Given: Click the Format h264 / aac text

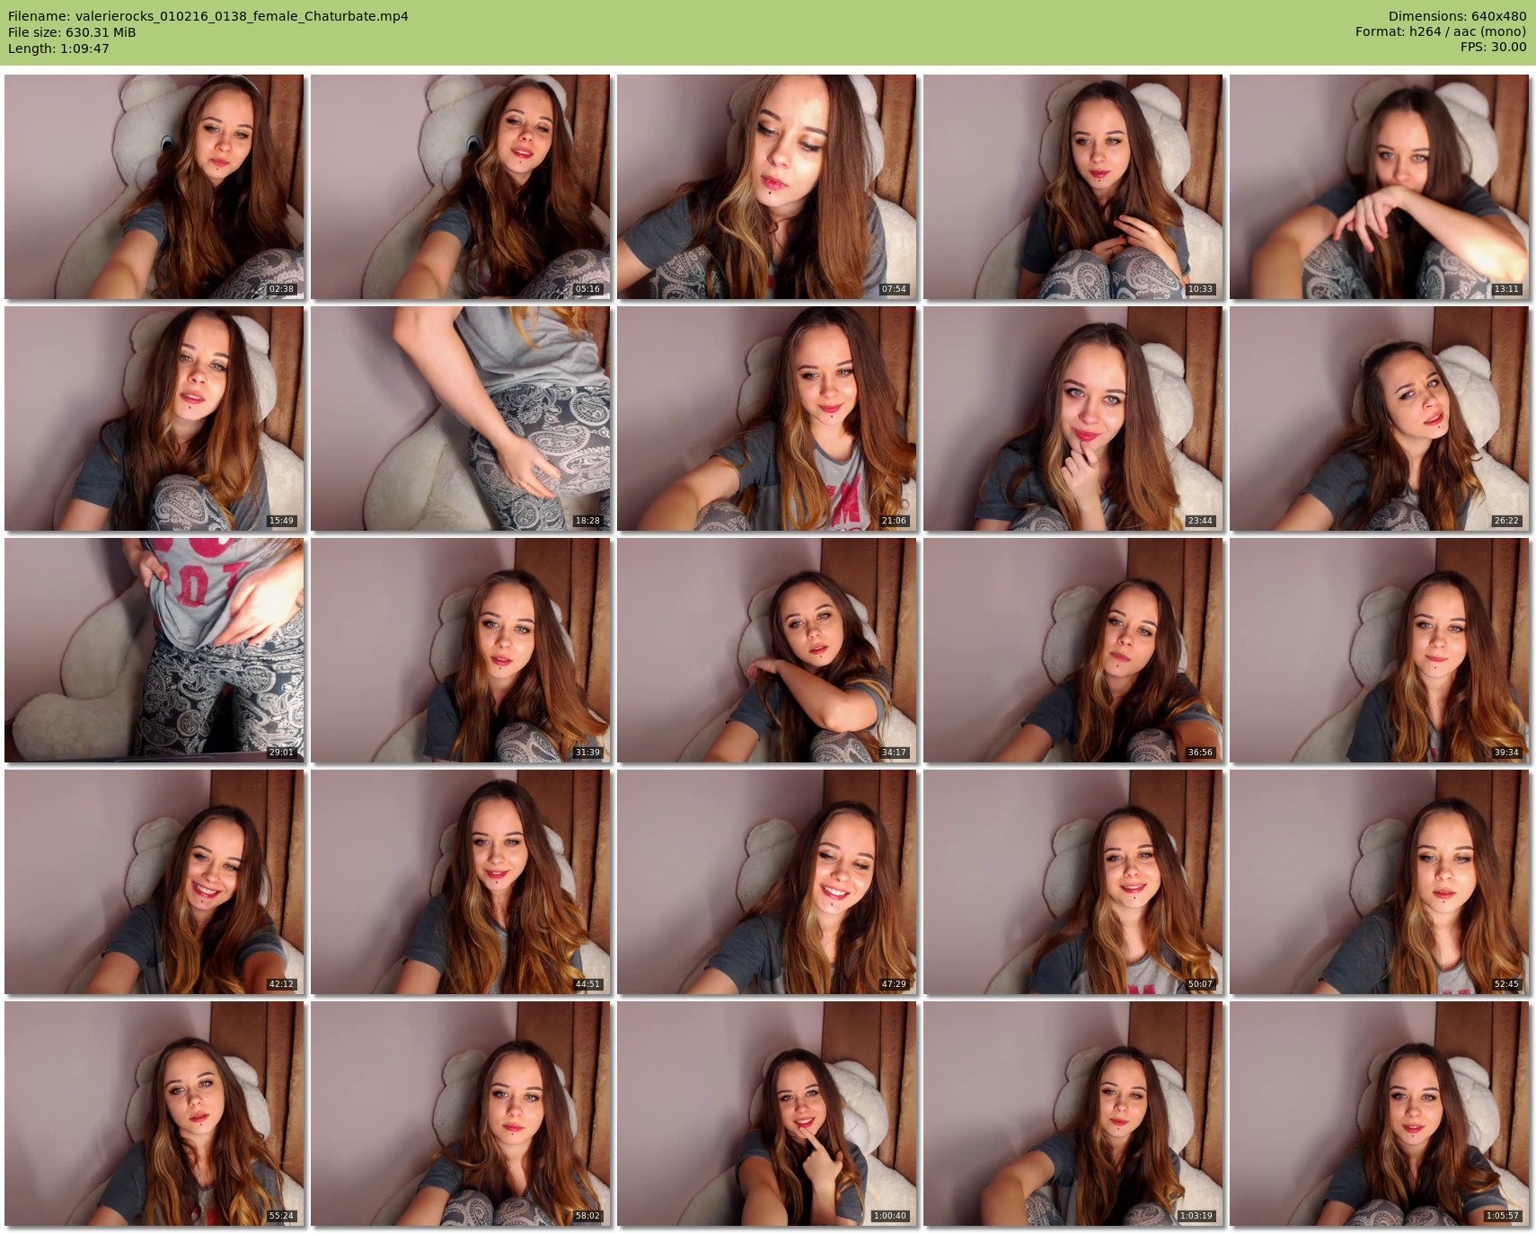Looking at the screenshot, I should click(x=1441, y=31).
